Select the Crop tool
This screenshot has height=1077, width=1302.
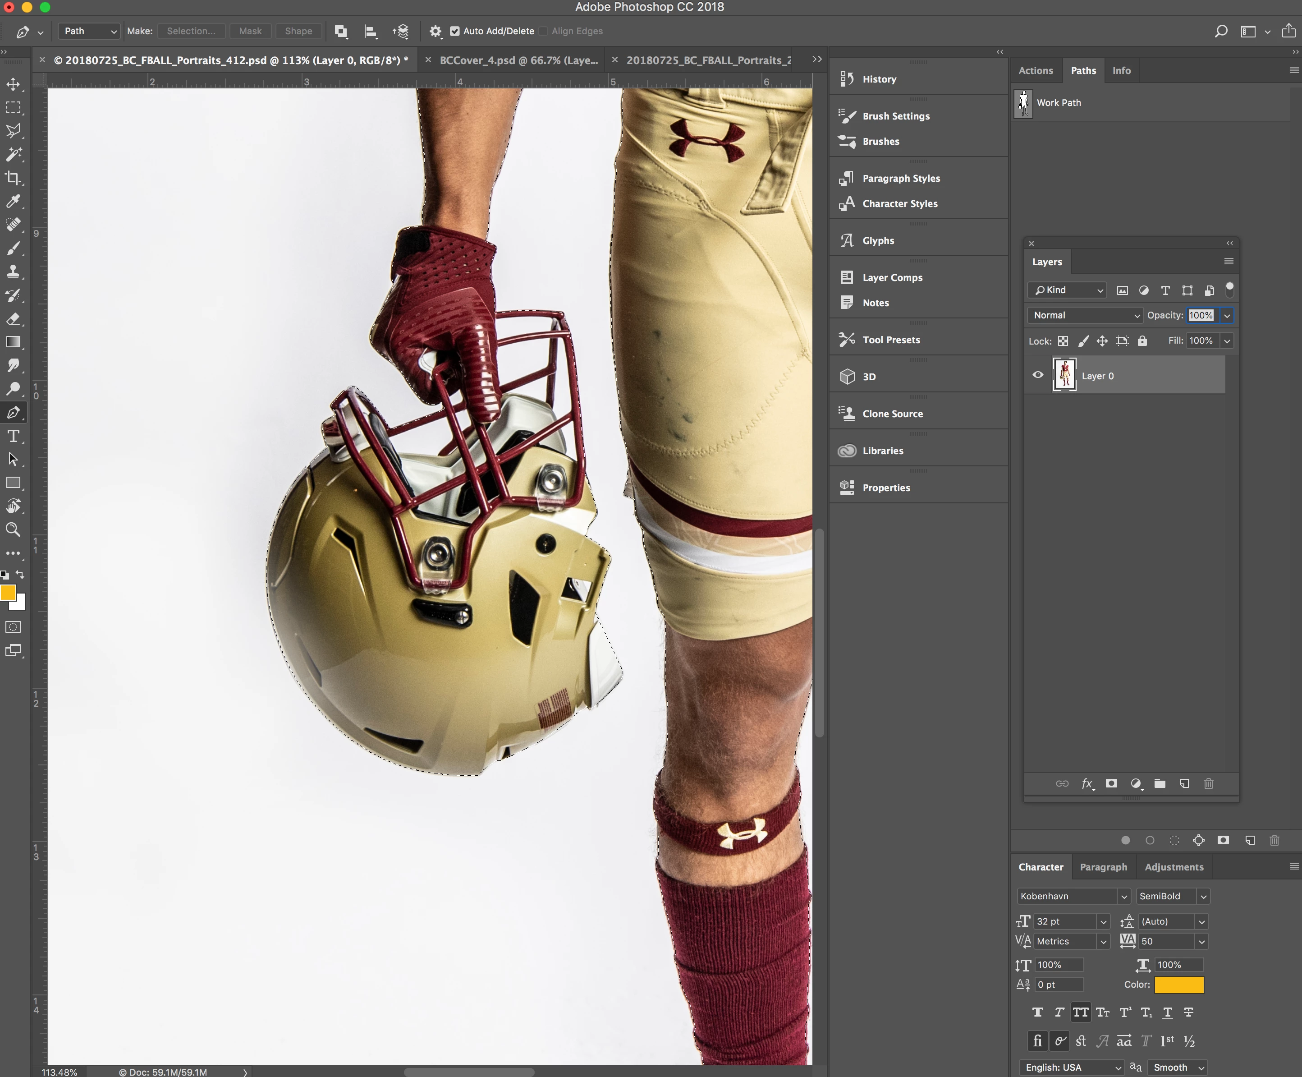pos(13,178)
